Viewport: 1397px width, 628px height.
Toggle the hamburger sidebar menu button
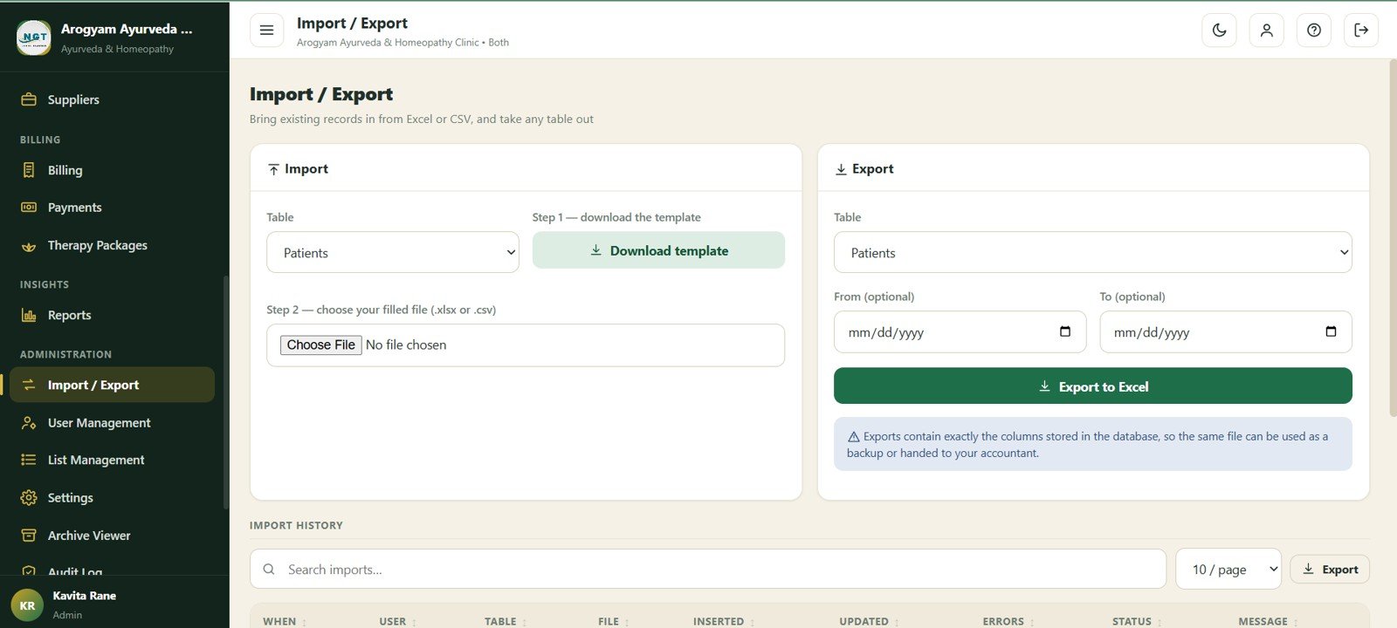tap(266, 30)
